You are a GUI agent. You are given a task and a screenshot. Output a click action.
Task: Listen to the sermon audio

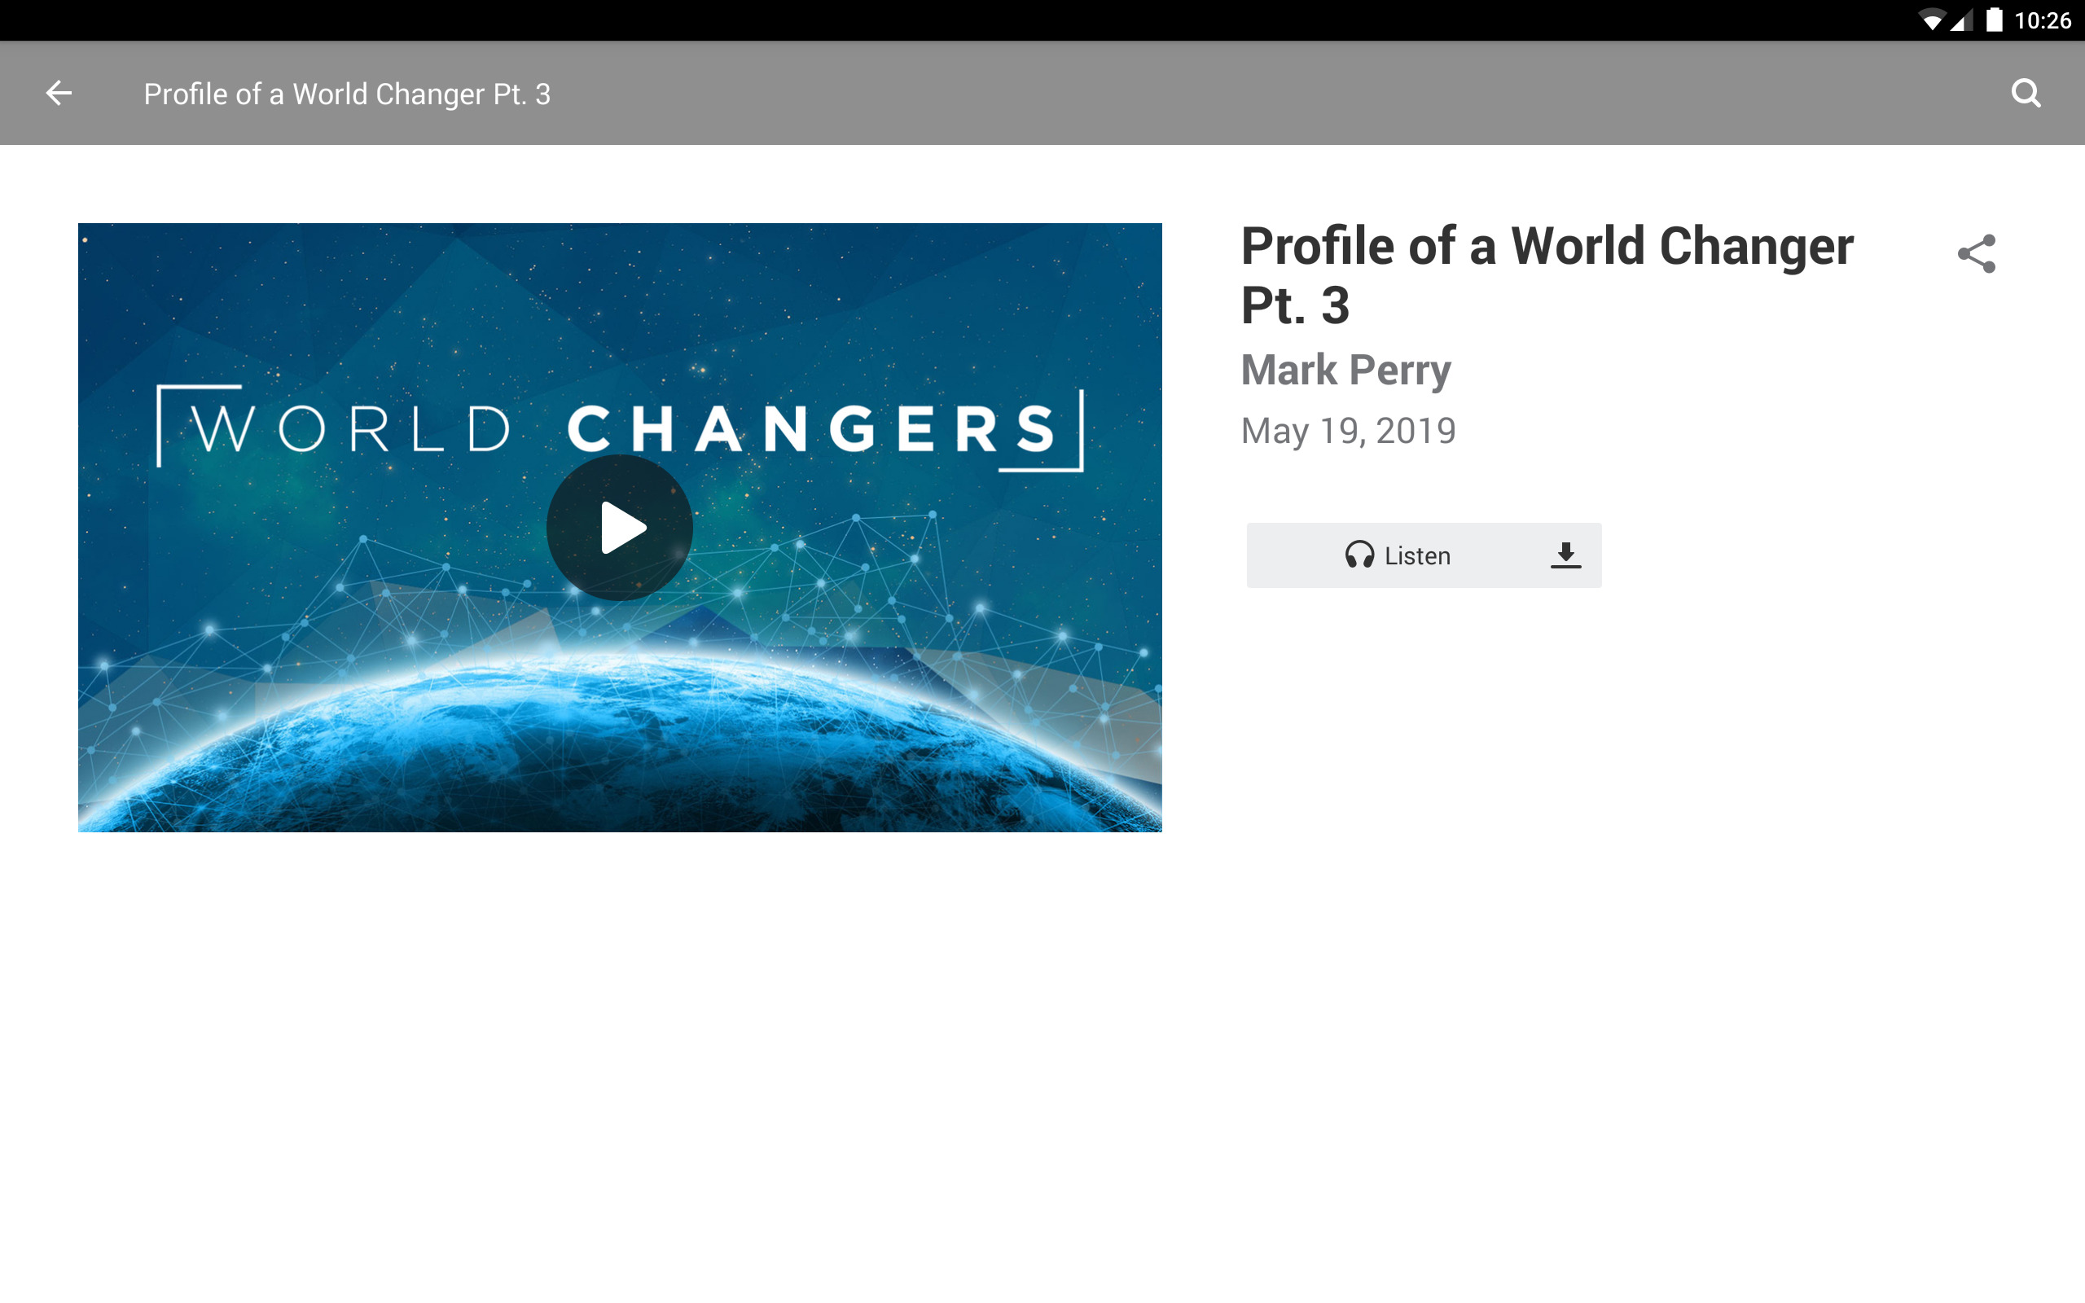[1421, 555]
